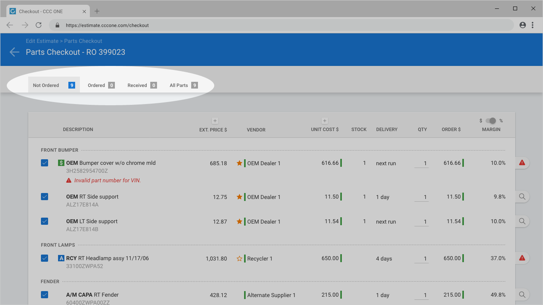This screenshot has height=305, width=543.
Task: Click the 4 days delivery value
Action: pos(384,259)
